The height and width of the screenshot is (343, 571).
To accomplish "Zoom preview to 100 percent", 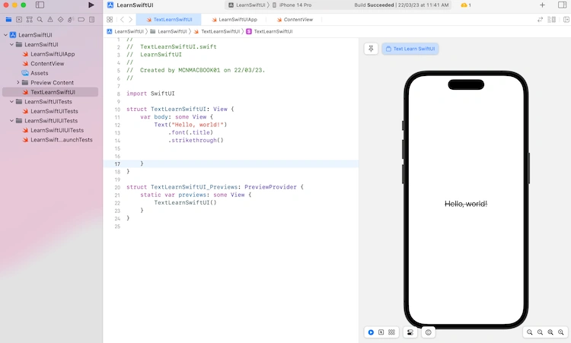I will tap(540, 332).
